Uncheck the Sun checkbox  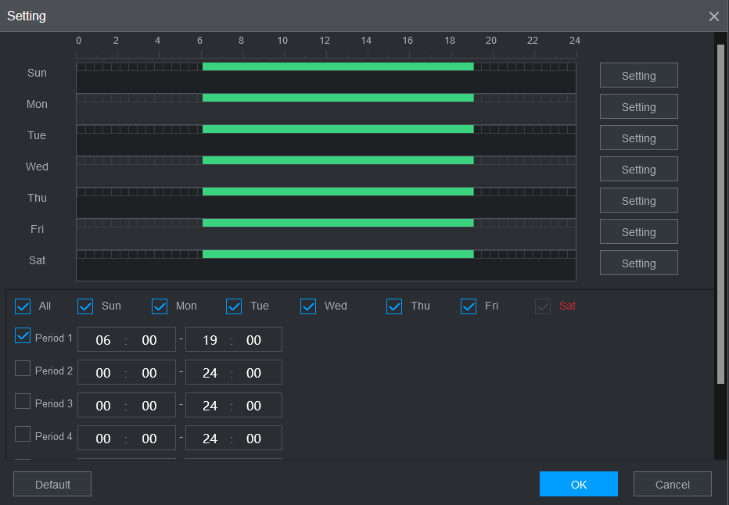click(85, 306)
